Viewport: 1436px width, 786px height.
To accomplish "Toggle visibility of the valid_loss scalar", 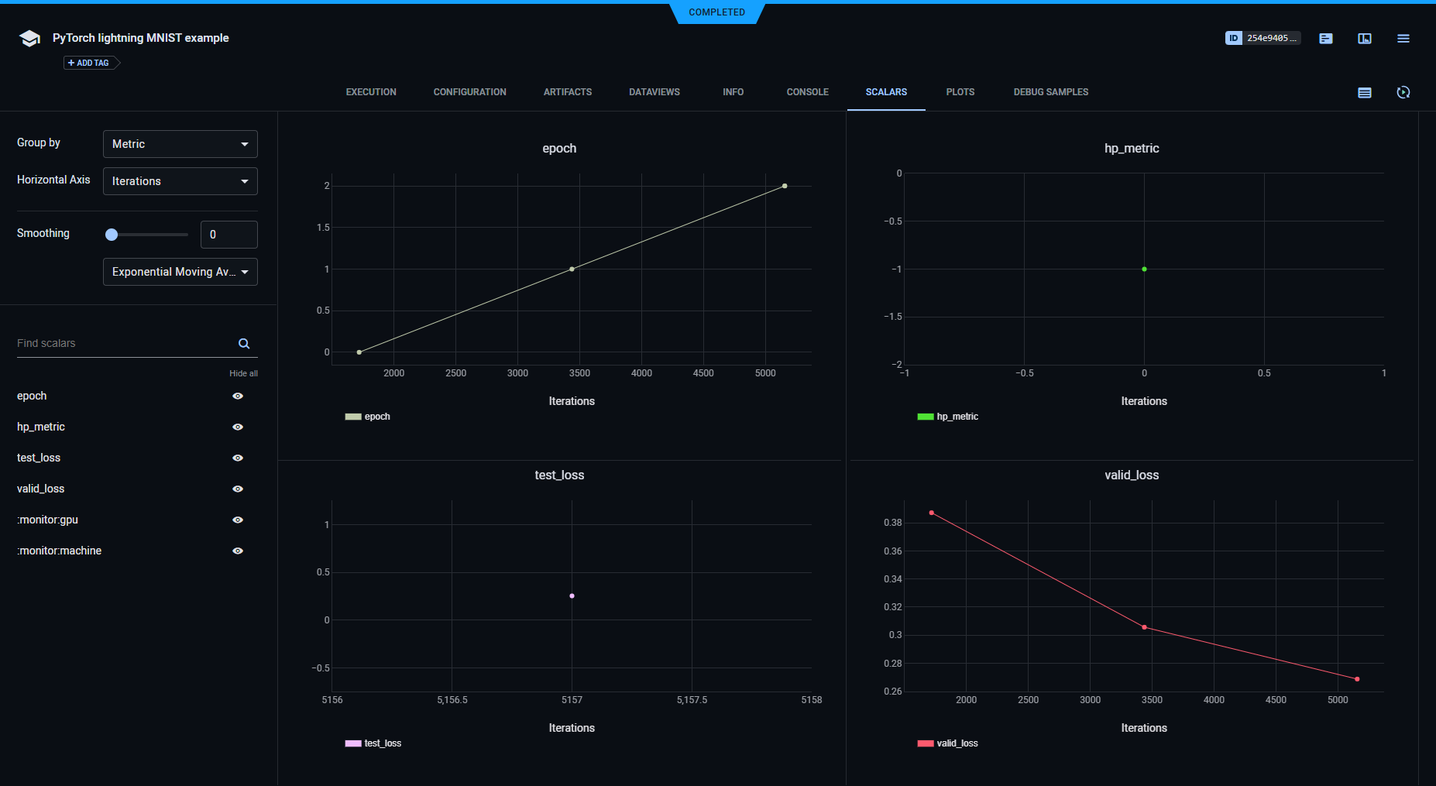I will (x=238, y=489).
